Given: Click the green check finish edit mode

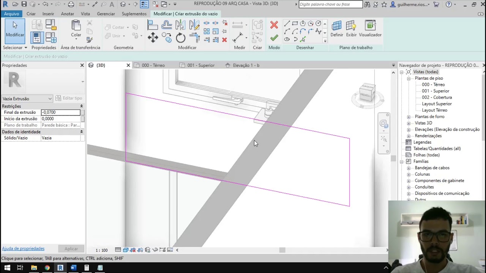Looking at the screenshot, I should [274, 38].
